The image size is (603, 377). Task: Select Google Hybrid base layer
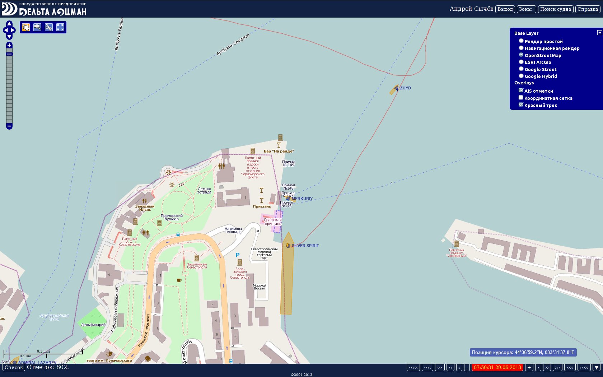point(521,76)
